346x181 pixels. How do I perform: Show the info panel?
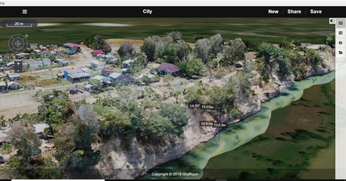pos(340,43)
